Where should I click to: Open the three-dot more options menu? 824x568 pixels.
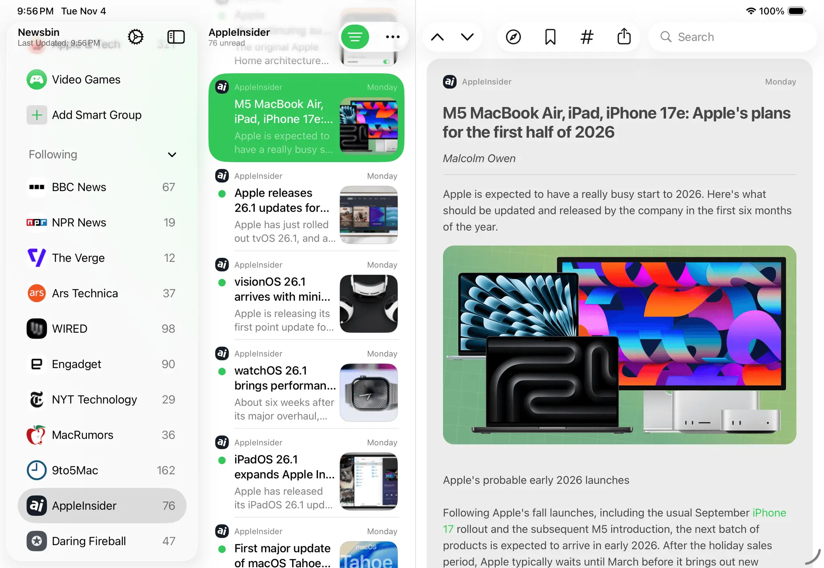393,37
